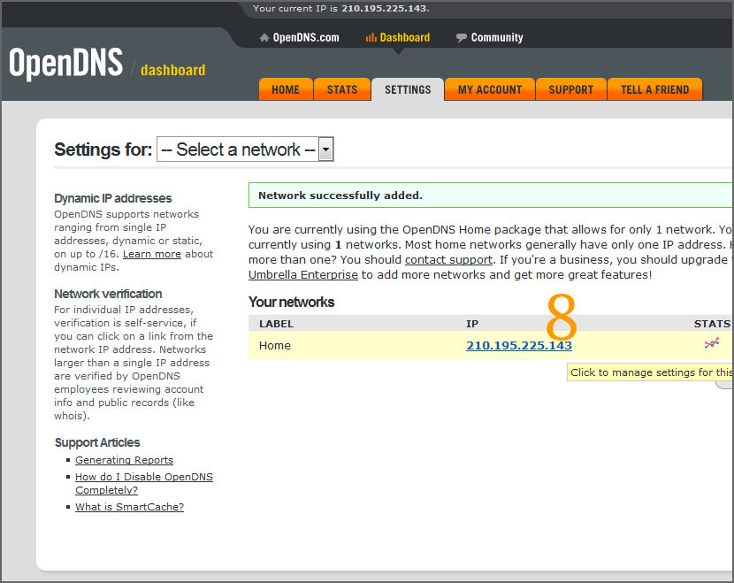The image size is (734, 583).
Task: Follow the contact support link
Action: [448, 260]
